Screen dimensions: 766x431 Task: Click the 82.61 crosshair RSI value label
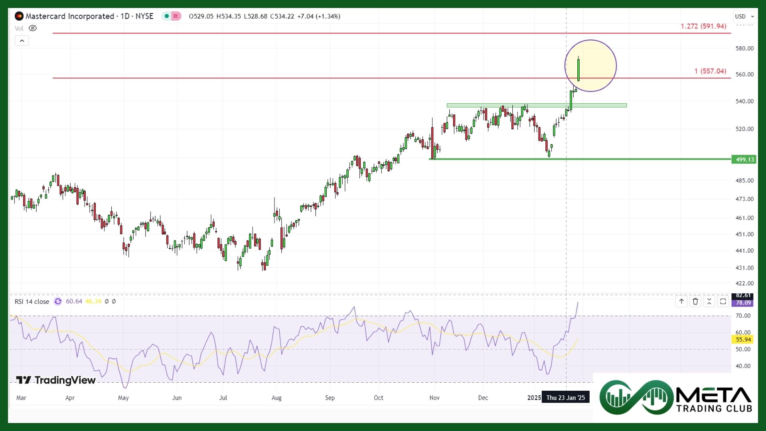point(742,296)
